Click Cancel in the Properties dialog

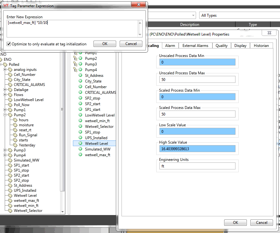click(261, 223)
